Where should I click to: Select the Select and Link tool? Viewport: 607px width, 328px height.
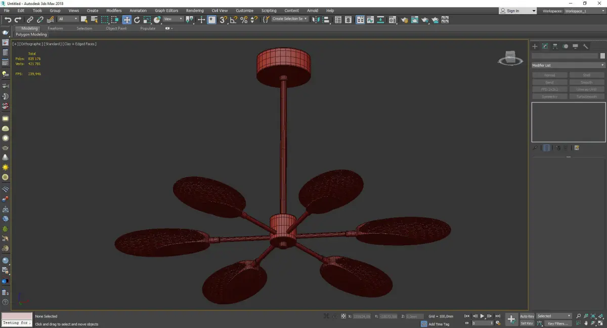[30, 20]
